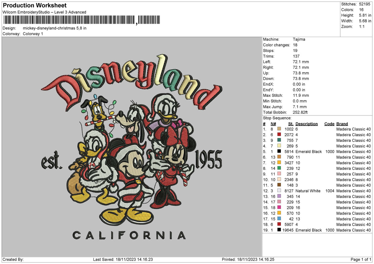Select stitch count '5814' in stop 5

[x=289, y=152]
